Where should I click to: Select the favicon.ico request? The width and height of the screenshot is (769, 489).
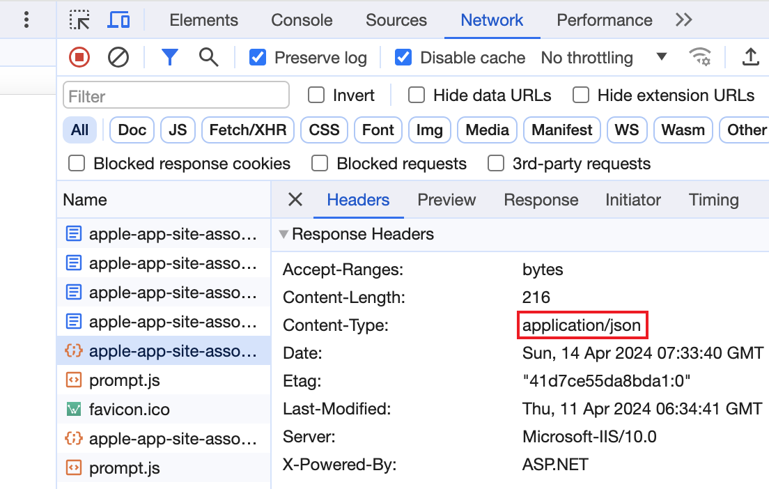[164, 409]
